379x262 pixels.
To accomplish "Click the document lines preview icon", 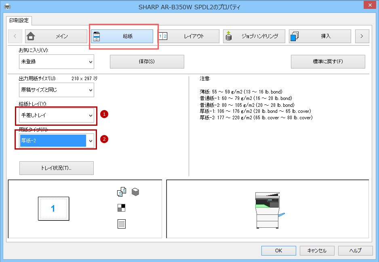I will pos(122,224).
